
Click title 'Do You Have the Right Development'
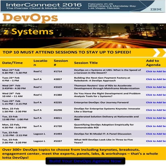tap(107, 95)
